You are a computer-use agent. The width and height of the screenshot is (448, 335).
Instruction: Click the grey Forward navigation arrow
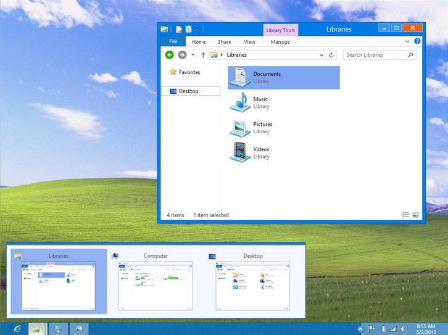point(182,55)
